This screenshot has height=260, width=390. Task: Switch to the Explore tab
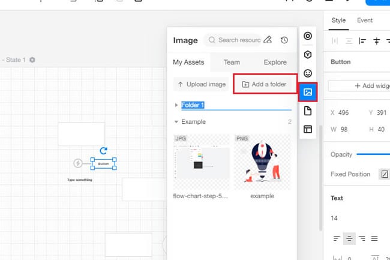(x=275, y=62)
